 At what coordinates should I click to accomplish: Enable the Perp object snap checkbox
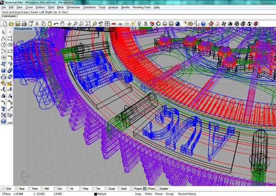tap(81, 188)
